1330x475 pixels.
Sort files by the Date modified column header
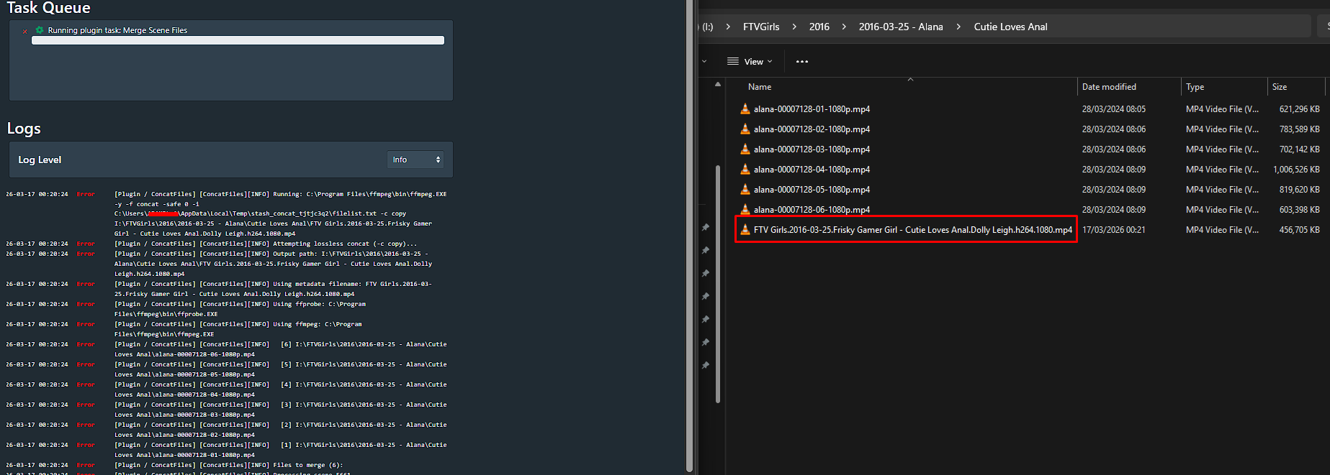[x=1109, y=87]
